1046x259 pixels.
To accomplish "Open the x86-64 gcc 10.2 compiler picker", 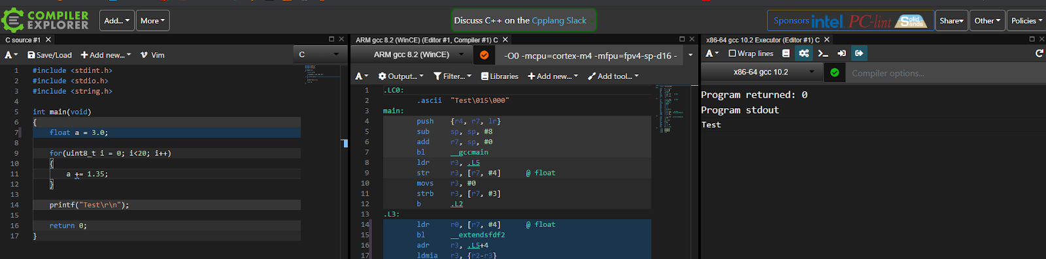I will pos(762,72).
